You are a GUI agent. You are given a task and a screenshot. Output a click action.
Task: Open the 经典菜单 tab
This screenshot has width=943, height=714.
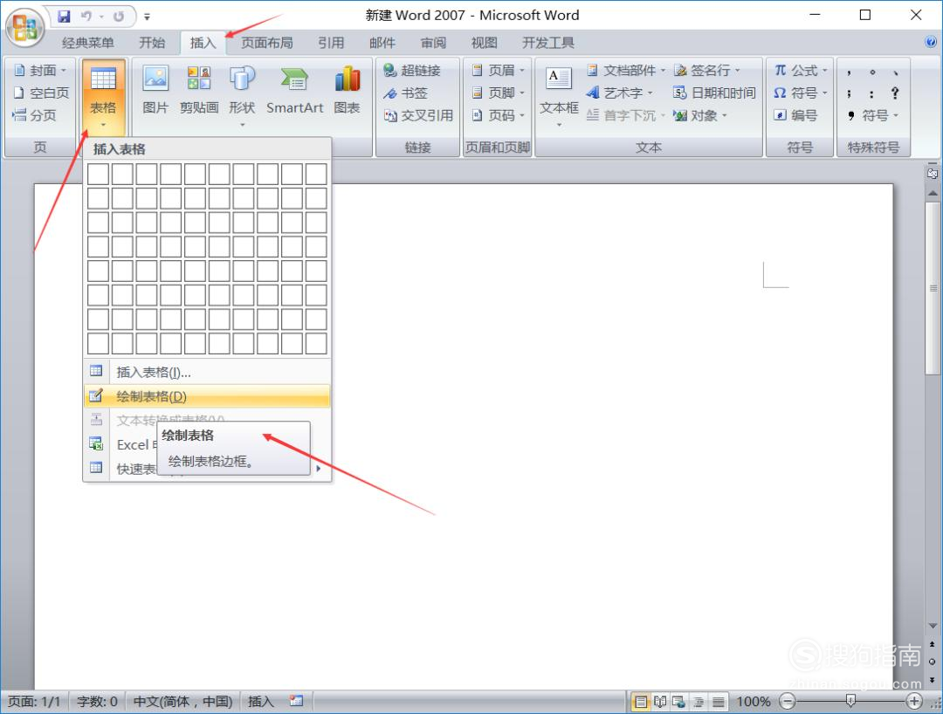(88, 43)
